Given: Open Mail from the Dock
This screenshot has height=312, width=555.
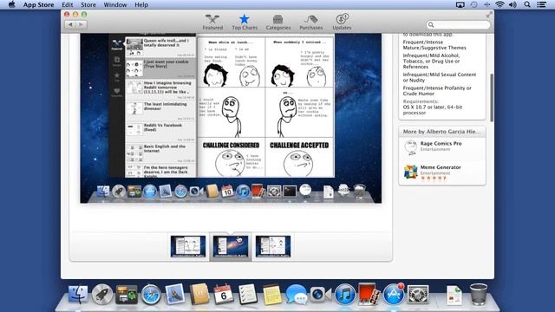Looking at the screenshot, I should tap(175, 294).
